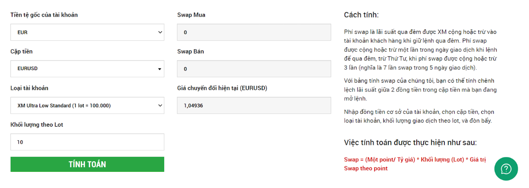
Task: Click the 'Khối lượng theo Lot' label
Action: tap(37, 125)
